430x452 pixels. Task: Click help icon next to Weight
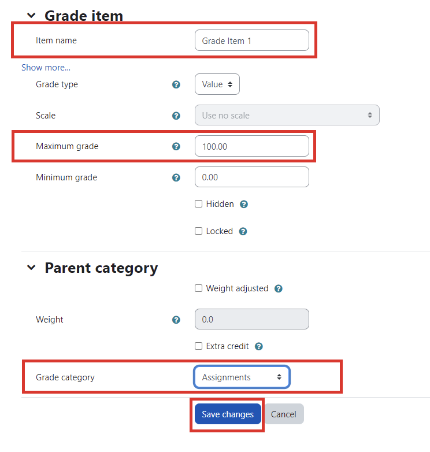176,320
